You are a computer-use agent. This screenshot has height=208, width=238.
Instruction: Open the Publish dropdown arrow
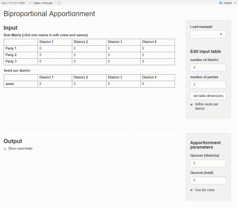click(235, 3)
